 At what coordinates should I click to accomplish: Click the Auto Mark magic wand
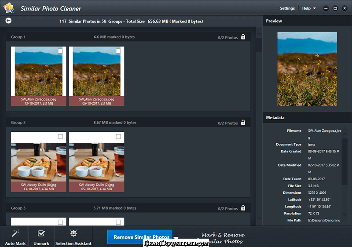(15, 233)
